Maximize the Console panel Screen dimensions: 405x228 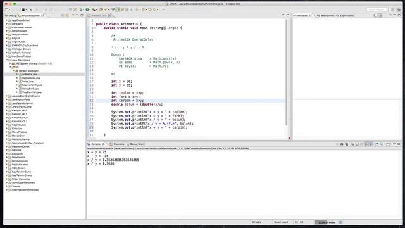[x=399, y=144]
